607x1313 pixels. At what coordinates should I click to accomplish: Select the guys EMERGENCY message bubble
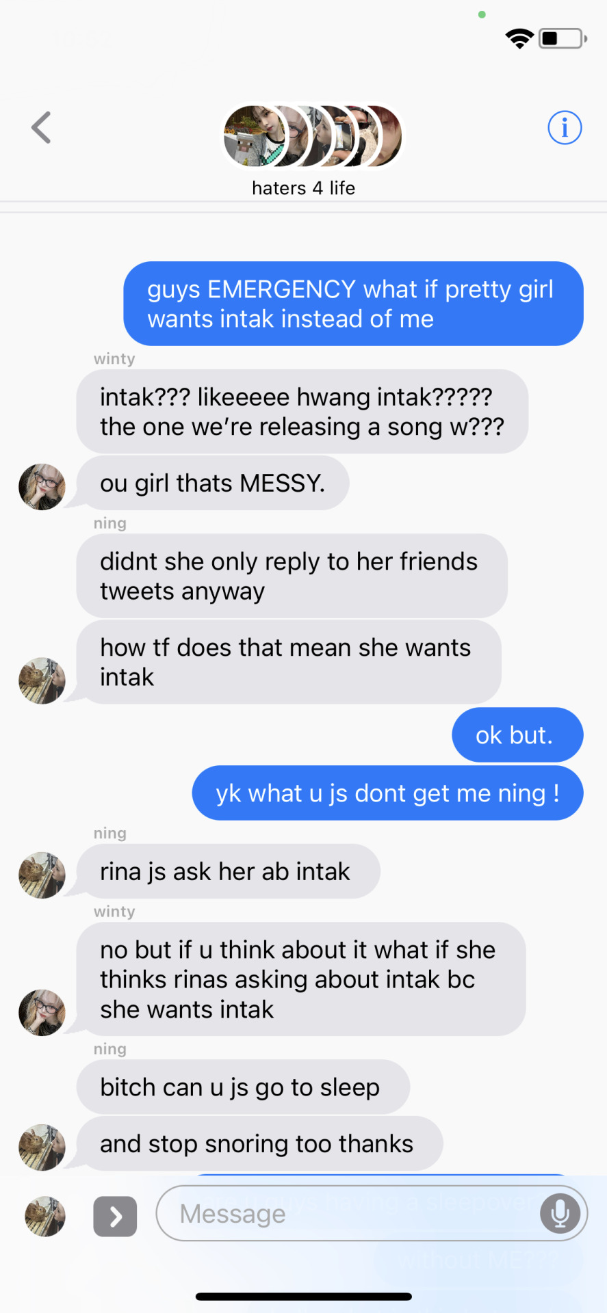tap(353, 304)
